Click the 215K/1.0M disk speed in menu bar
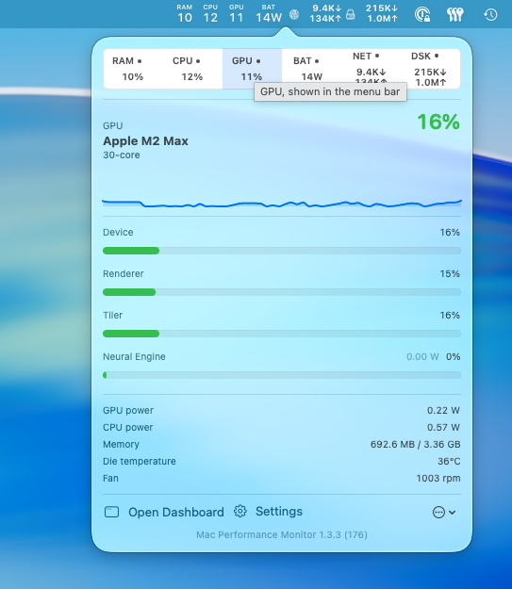This screenshot has height=589, width=512. click(382, 13)
